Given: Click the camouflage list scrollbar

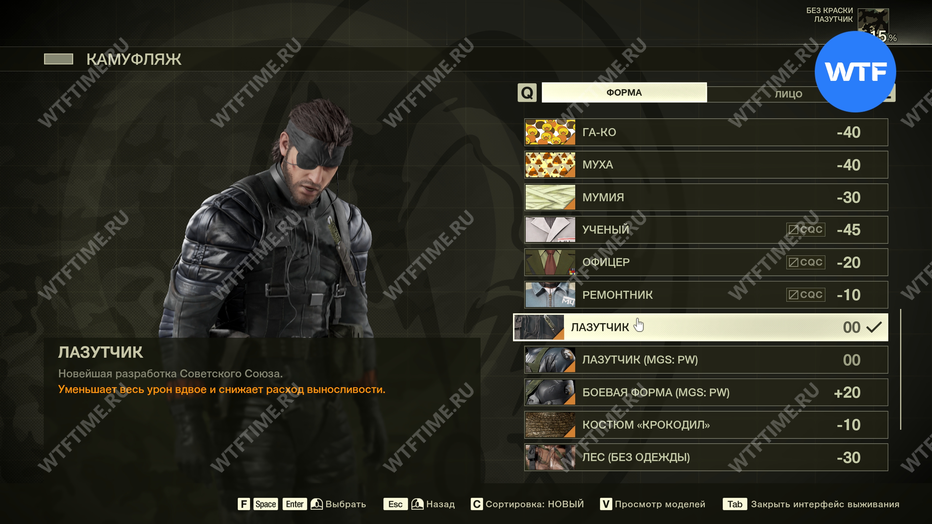Looking at the screenshot, I should point(901,369).
